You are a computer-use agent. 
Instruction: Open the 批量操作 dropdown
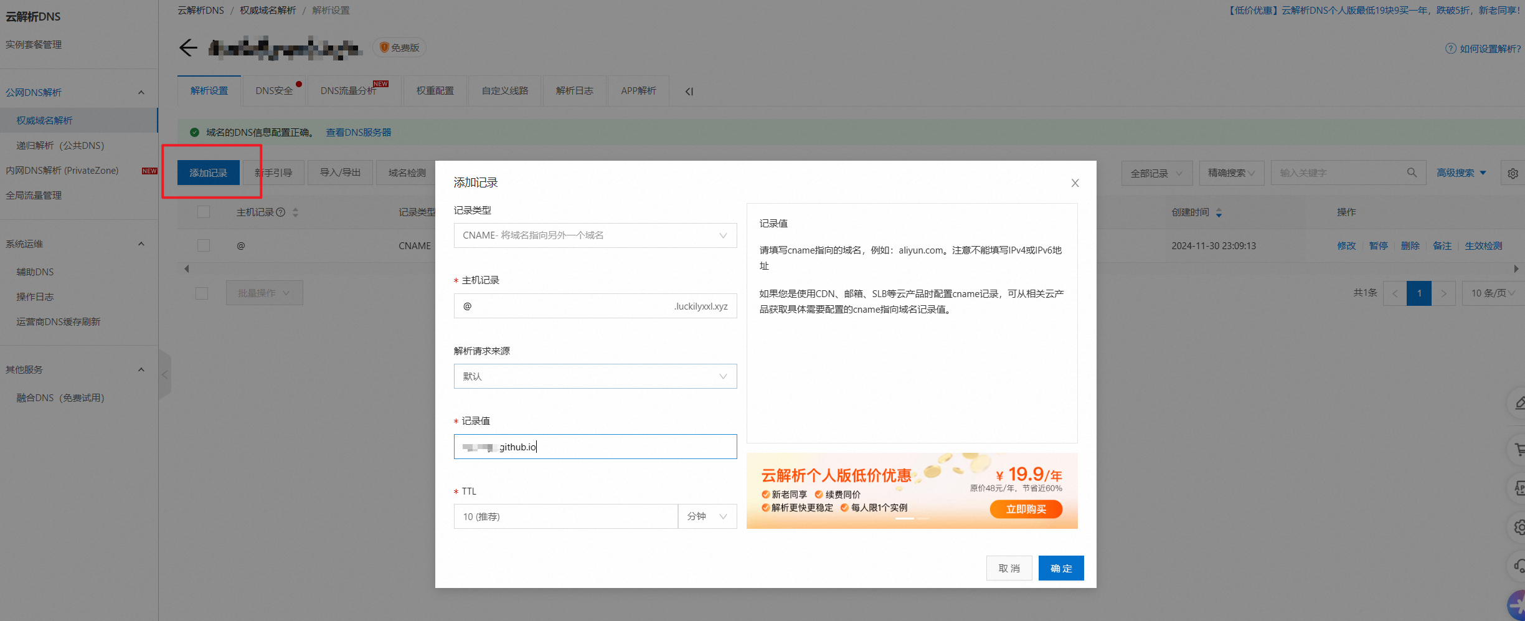click(264, 293)
